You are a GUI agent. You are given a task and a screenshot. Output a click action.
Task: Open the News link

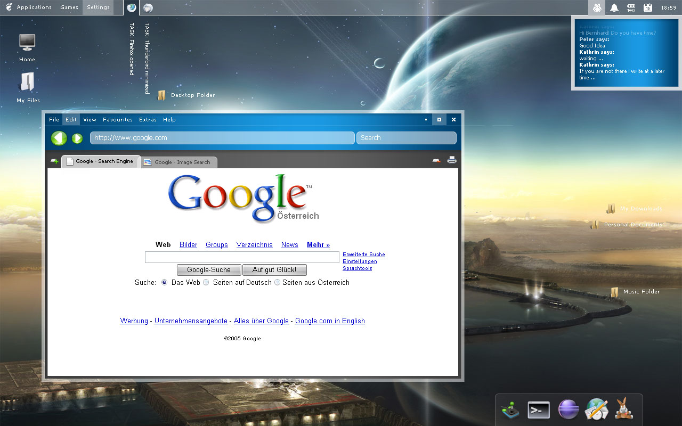click(290, 245)
